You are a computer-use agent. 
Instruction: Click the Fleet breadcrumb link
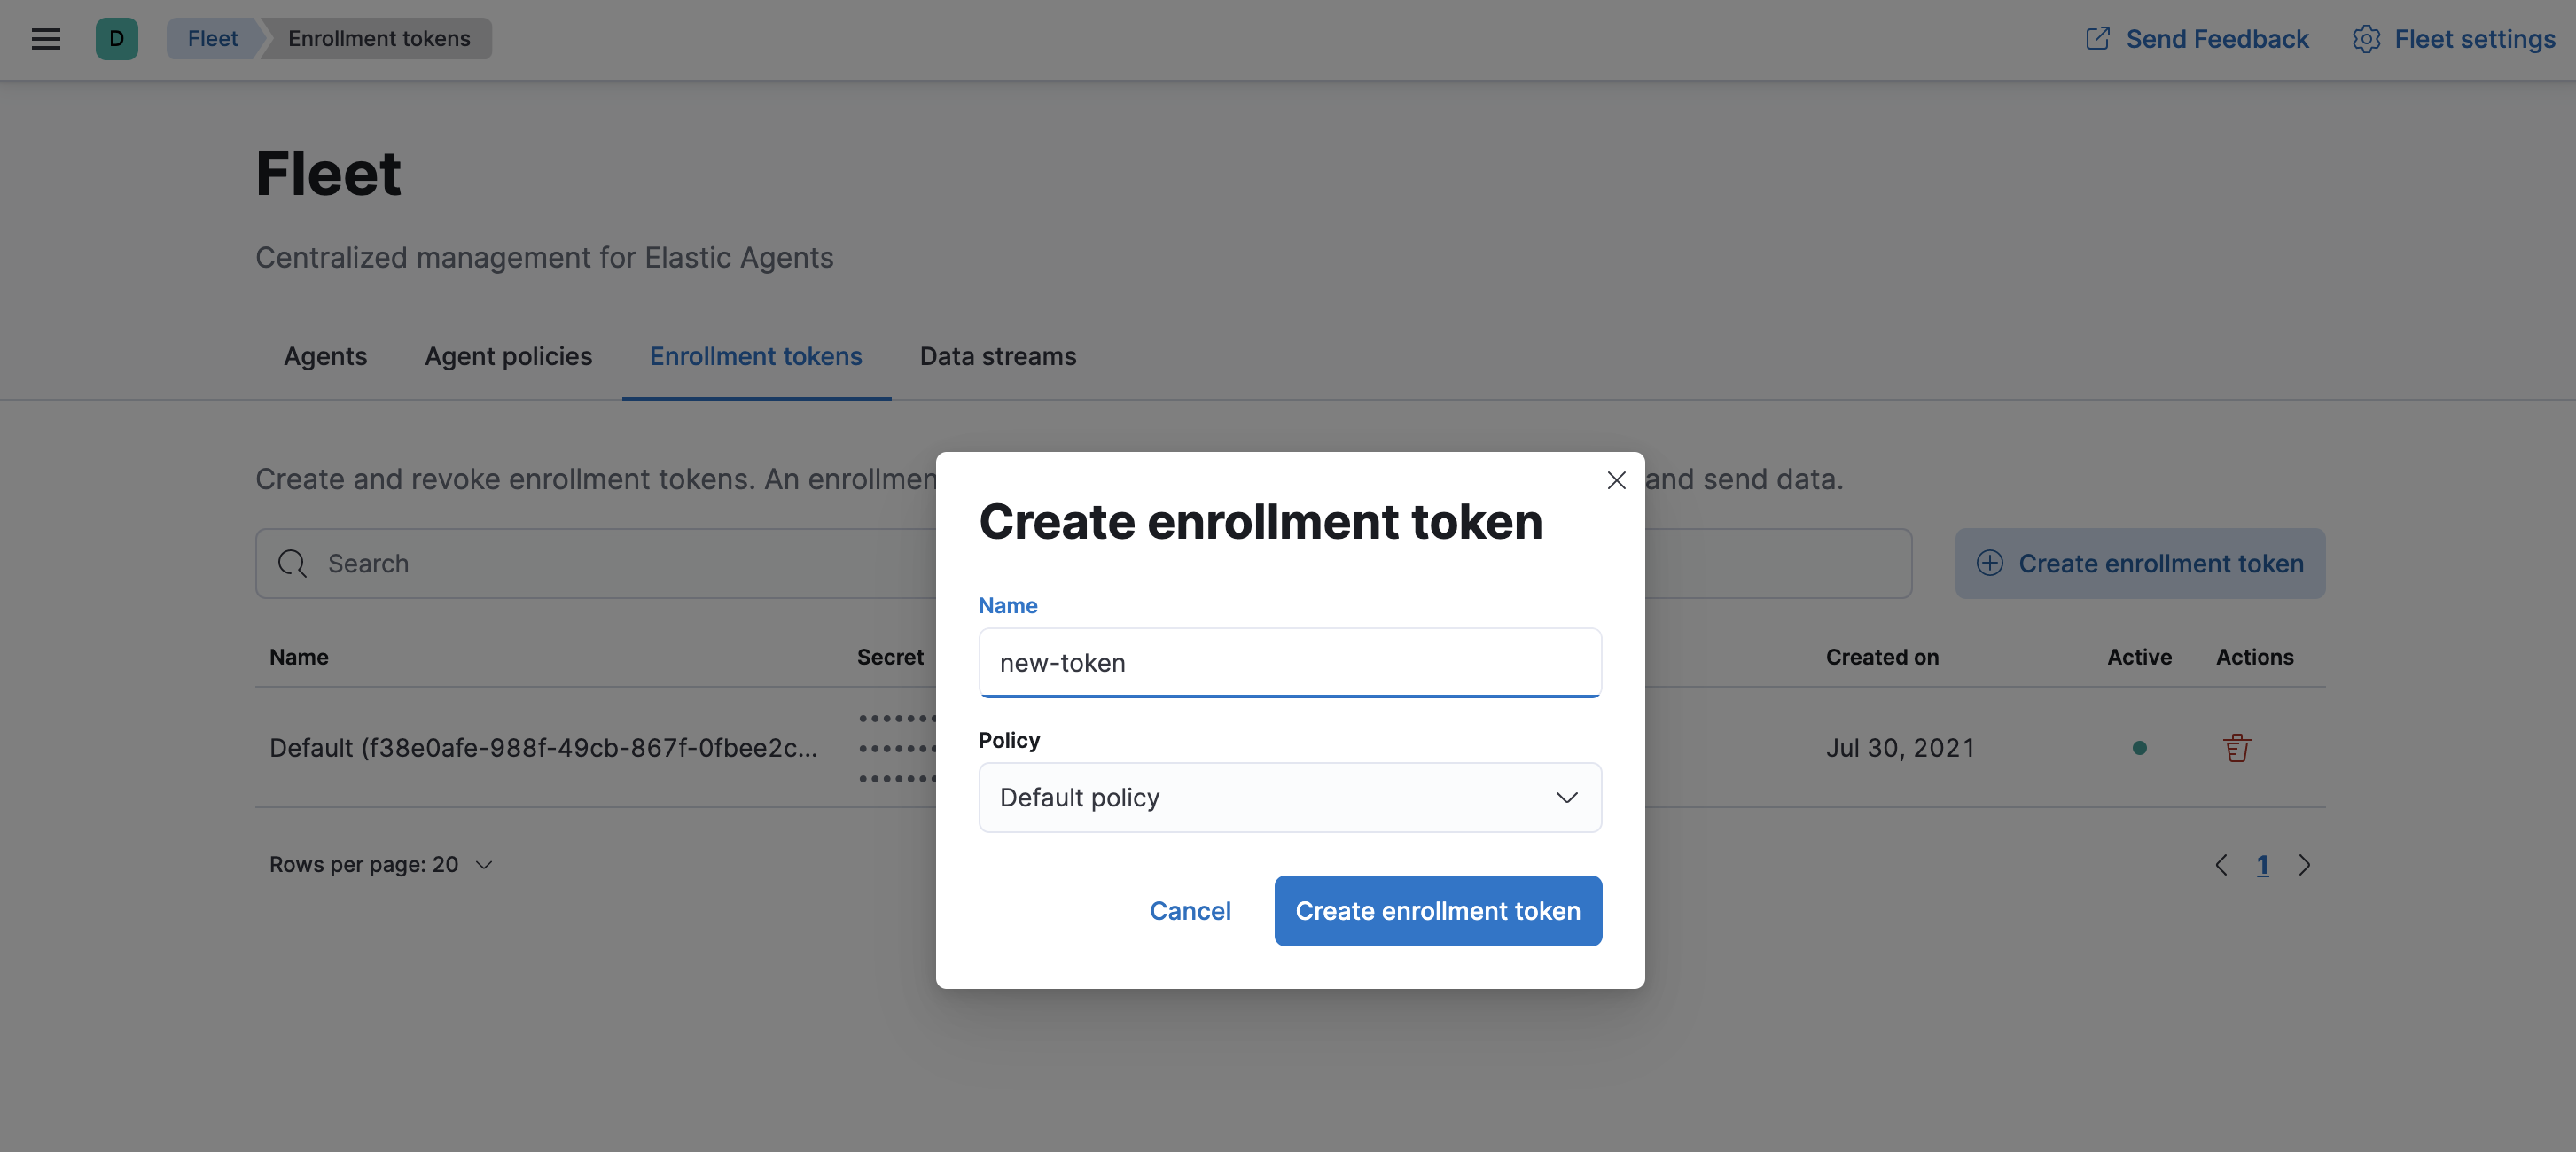(212, 38)
